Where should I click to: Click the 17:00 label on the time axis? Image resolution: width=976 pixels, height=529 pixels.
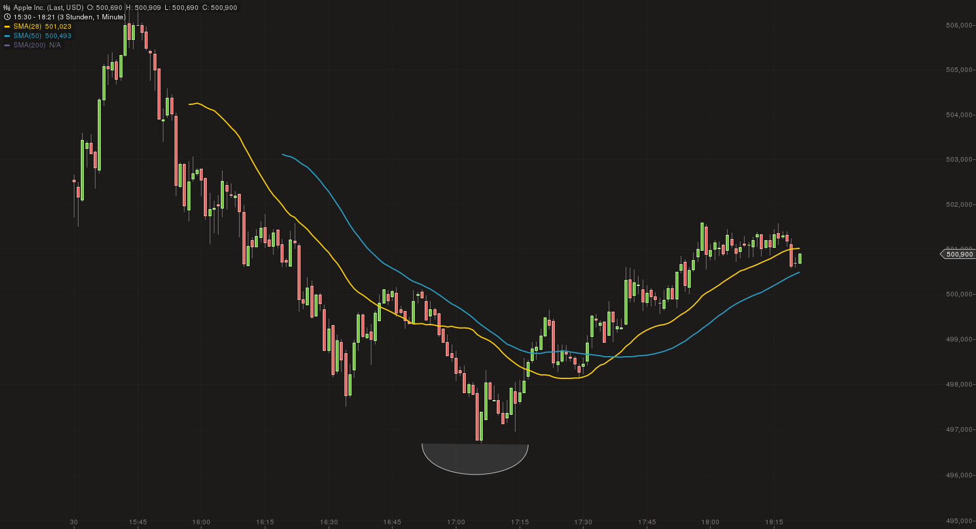tap(456, 522)
